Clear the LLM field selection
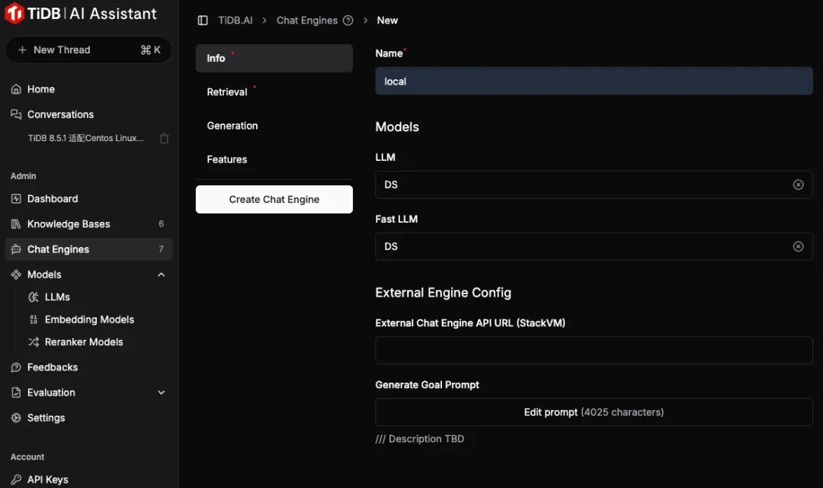 pos(798,185)
